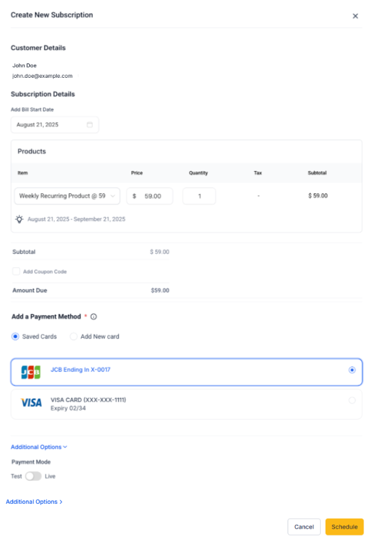Click the JCB card logo
This screenshot has height=546, width=376.
coord(31,372)
